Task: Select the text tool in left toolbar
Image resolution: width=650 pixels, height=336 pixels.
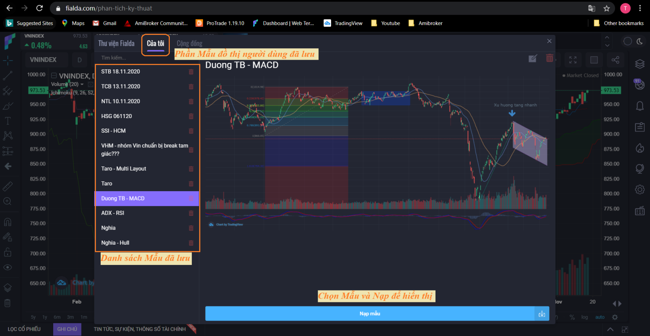Action: (x=7, y=121)
